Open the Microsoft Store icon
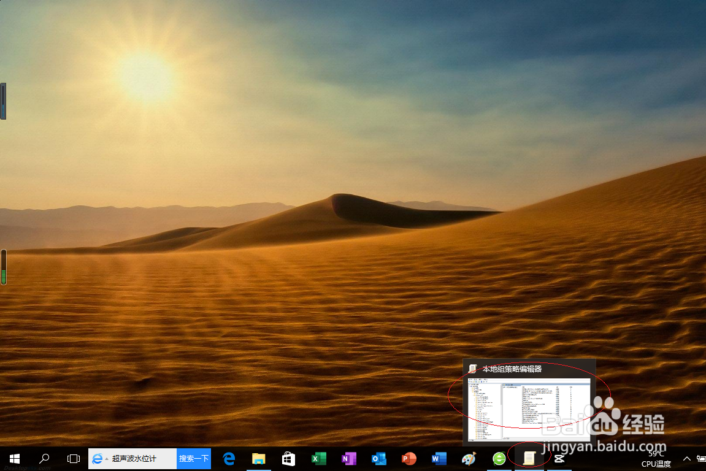Viewport: 706px width, 471px height. coord(288,458)
